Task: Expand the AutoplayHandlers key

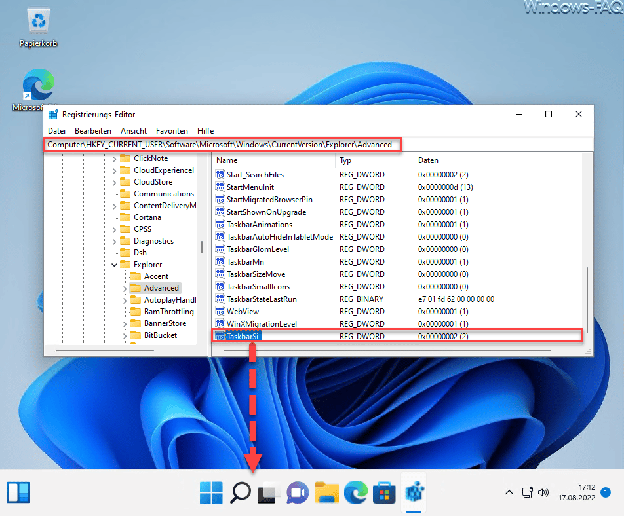Action: pos(125,301)
